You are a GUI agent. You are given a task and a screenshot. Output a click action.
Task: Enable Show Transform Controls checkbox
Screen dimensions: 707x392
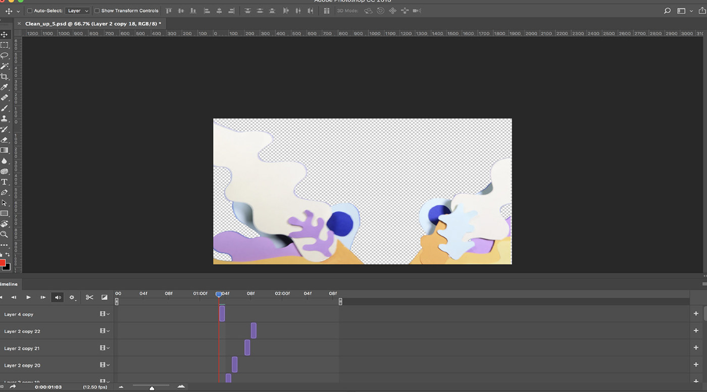coord(97,11)
